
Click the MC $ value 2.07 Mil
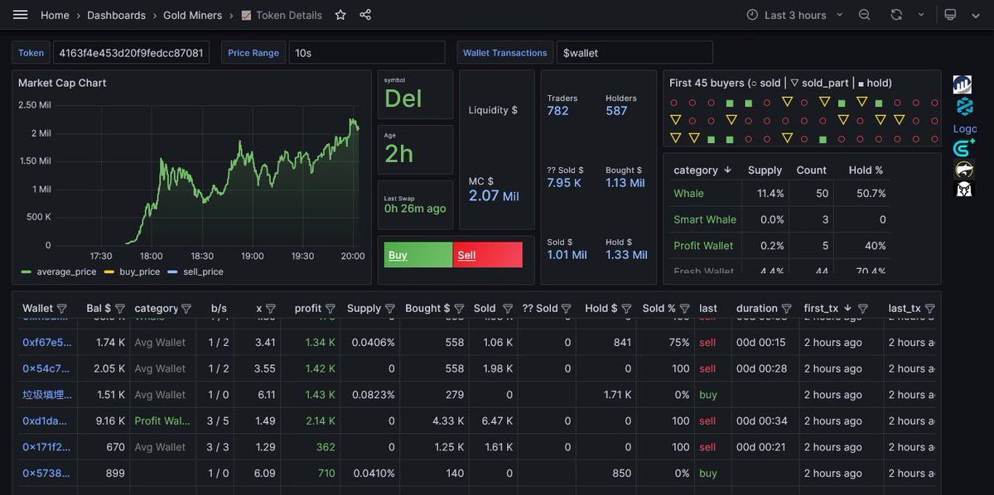(495, 196)
